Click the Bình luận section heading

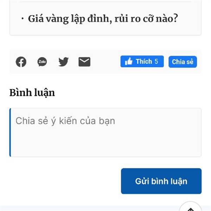(x=32, y=93)
